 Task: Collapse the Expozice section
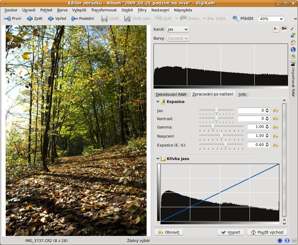[158, 102]
